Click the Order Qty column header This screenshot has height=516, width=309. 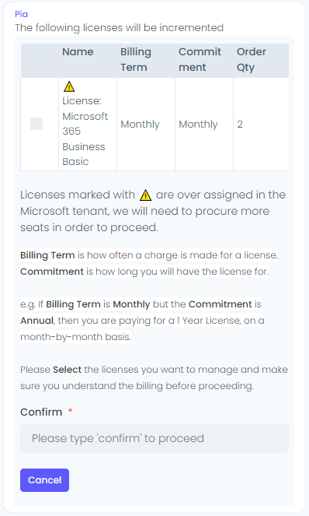(252, 60)
